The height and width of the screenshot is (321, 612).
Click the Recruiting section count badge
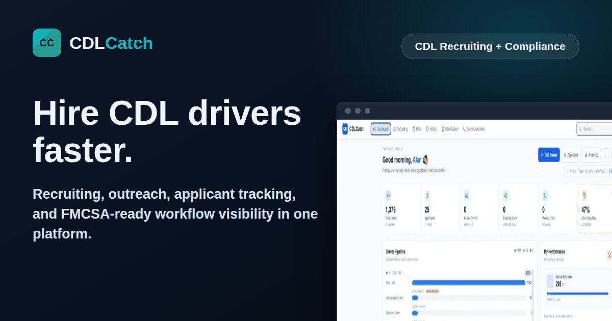[528, 273]
